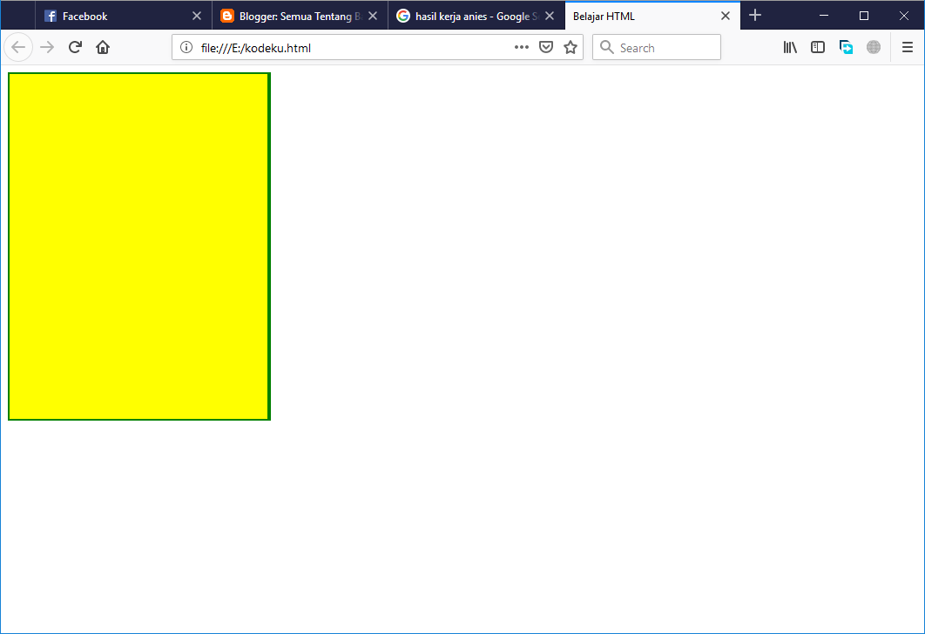Open the page actions ellipsis dropdown
925x634 pixels.
click(521, 47)
